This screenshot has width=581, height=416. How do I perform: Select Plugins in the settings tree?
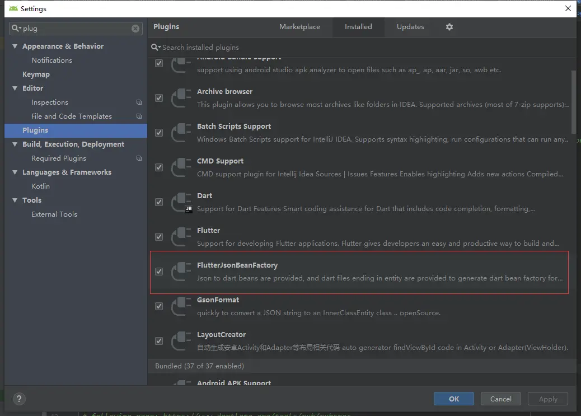(x=76, y=130)
